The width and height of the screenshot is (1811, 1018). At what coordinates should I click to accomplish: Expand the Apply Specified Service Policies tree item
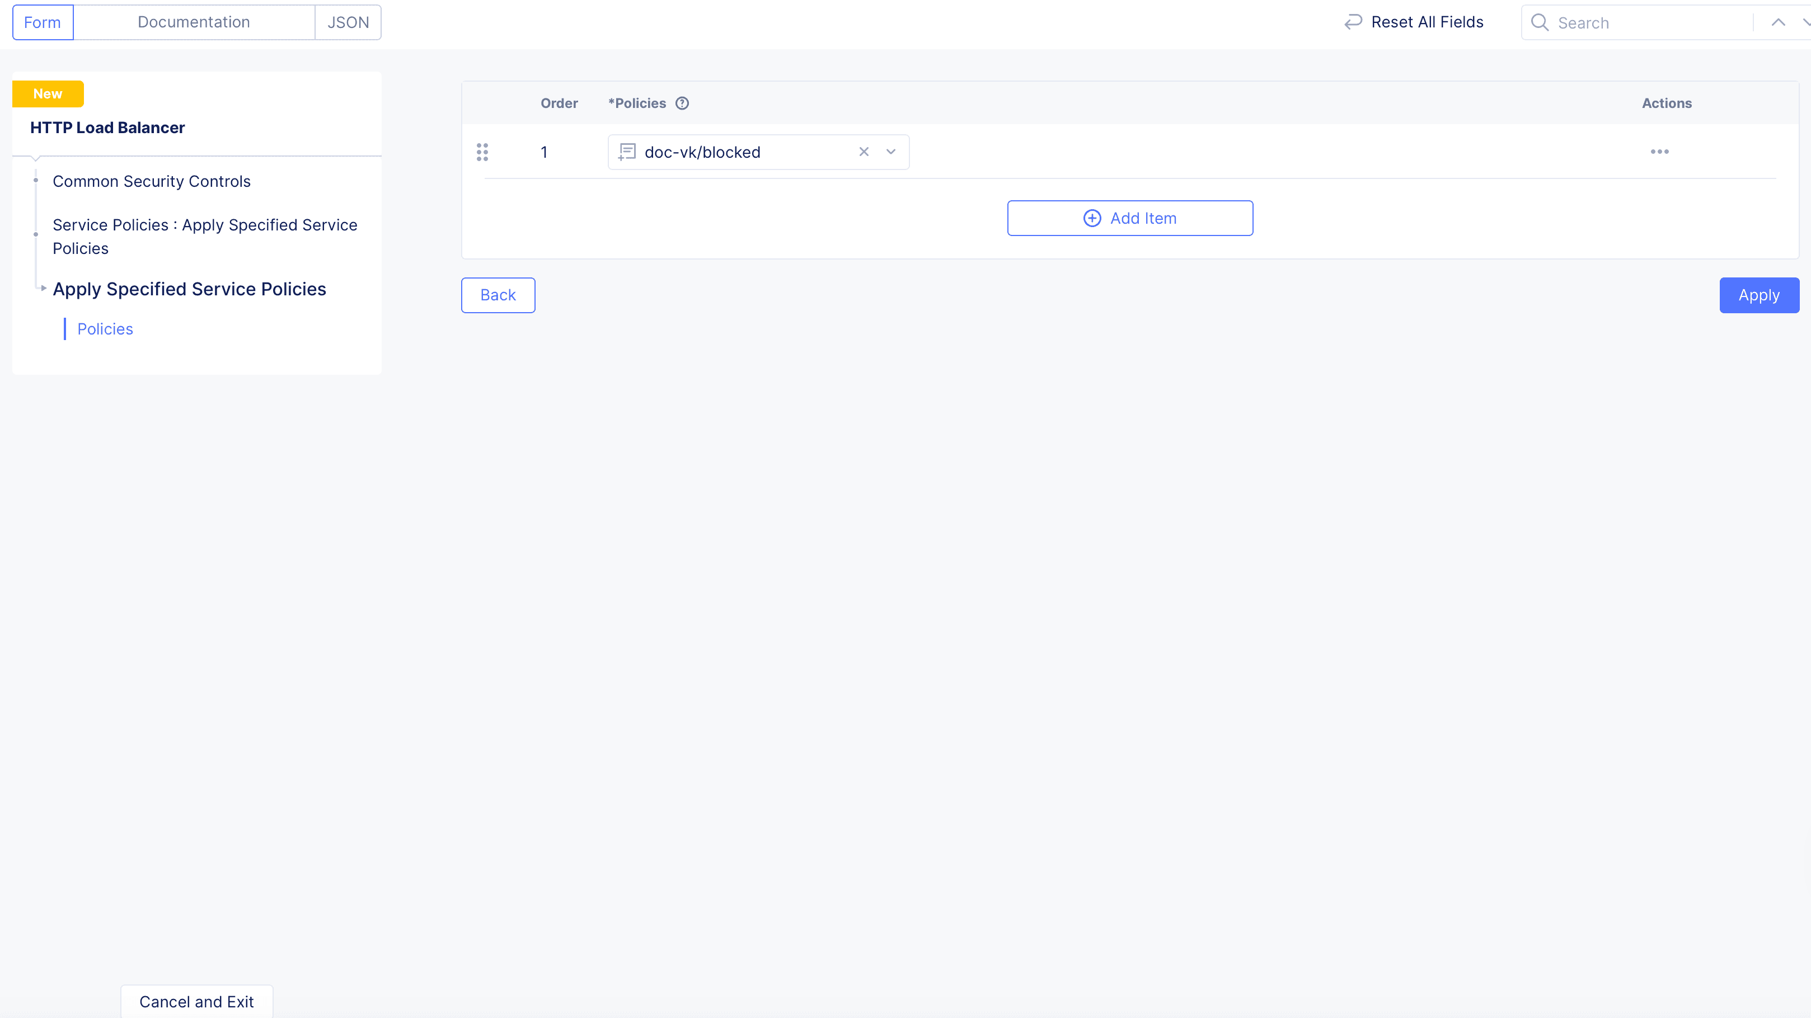coord(40,289)
